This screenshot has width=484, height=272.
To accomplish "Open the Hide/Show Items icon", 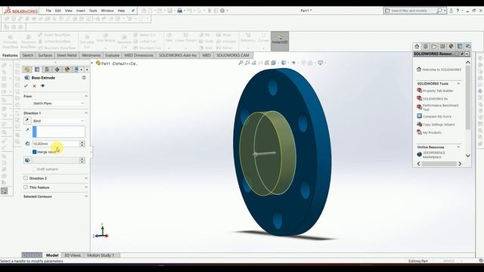I will click(x=293, y=63).
